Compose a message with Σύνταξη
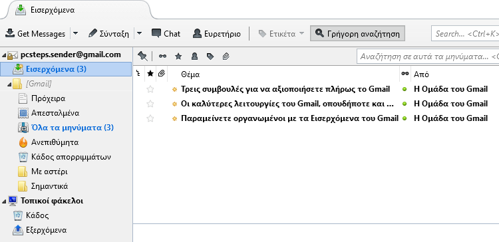The width and height of the screenshot is (499, 242). 108,34
